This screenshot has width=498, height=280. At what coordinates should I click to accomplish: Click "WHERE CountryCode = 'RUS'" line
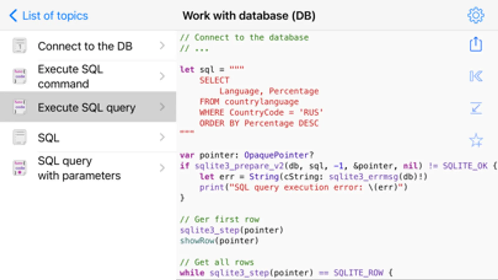(x=261, y=112)
